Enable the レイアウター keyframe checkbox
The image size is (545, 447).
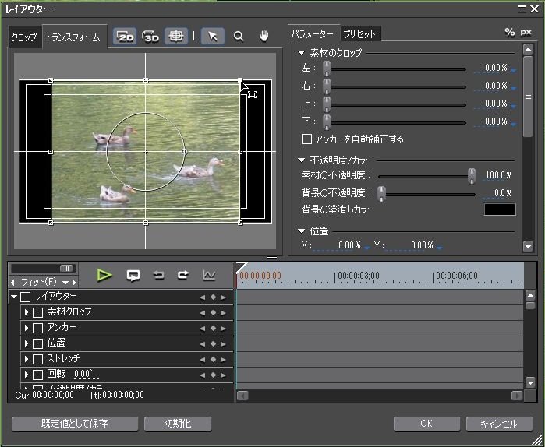pyautogui.click(x=26, y=297)
